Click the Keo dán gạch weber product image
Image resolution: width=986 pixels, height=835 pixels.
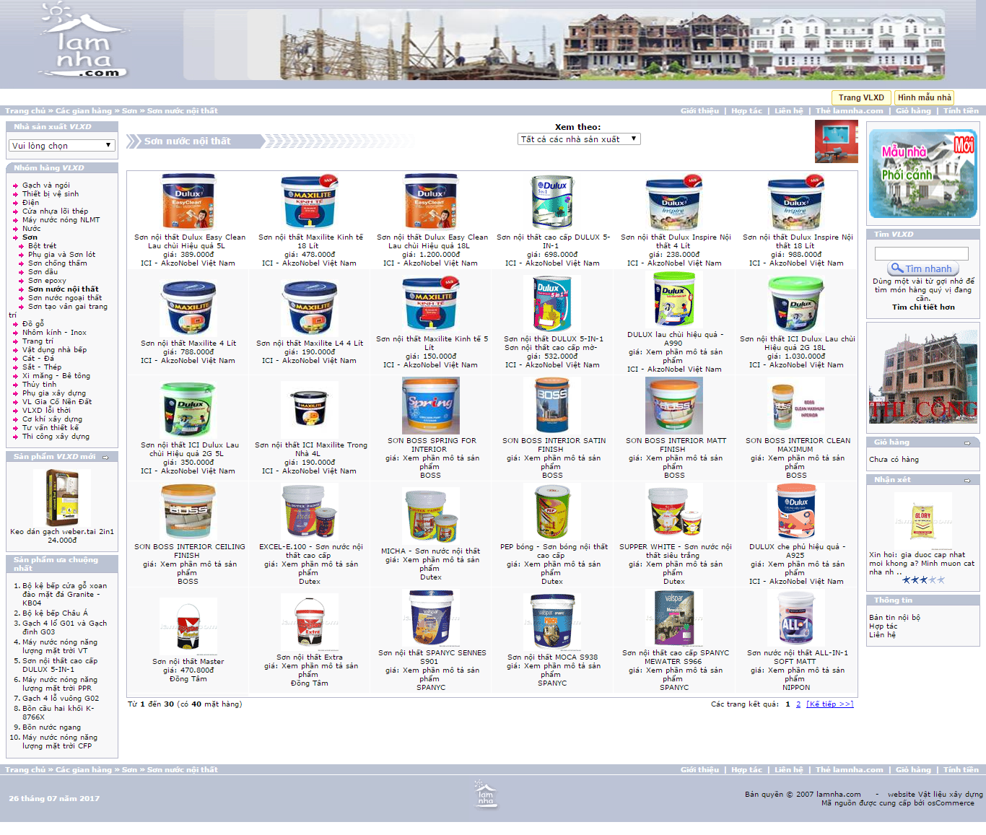pos(61,497)
